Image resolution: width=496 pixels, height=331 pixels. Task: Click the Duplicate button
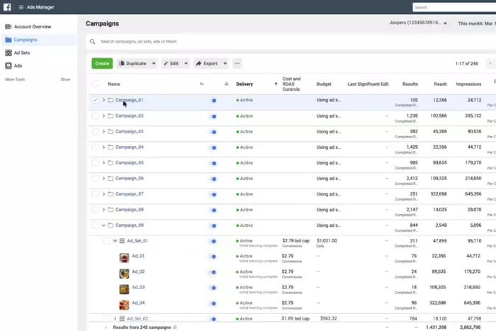pyautogui.click(x=133, y=63)
